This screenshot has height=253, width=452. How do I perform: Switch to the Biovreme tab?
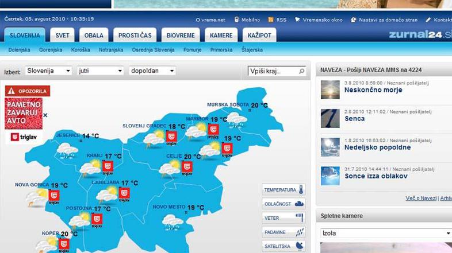(181, 36)
